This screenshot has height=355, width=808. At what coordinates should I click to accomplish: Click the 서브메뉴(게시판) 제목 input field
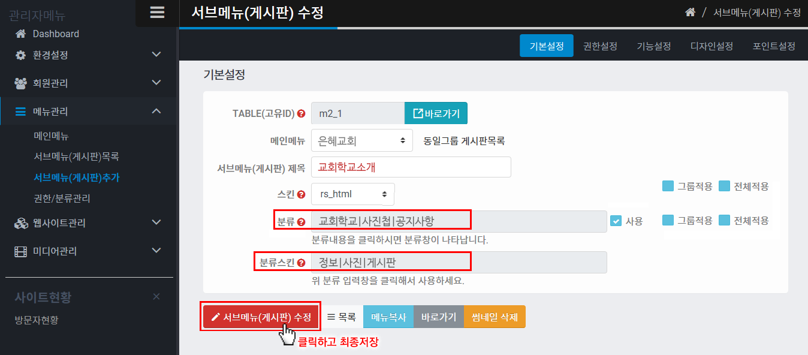click(x=411, y=167)
